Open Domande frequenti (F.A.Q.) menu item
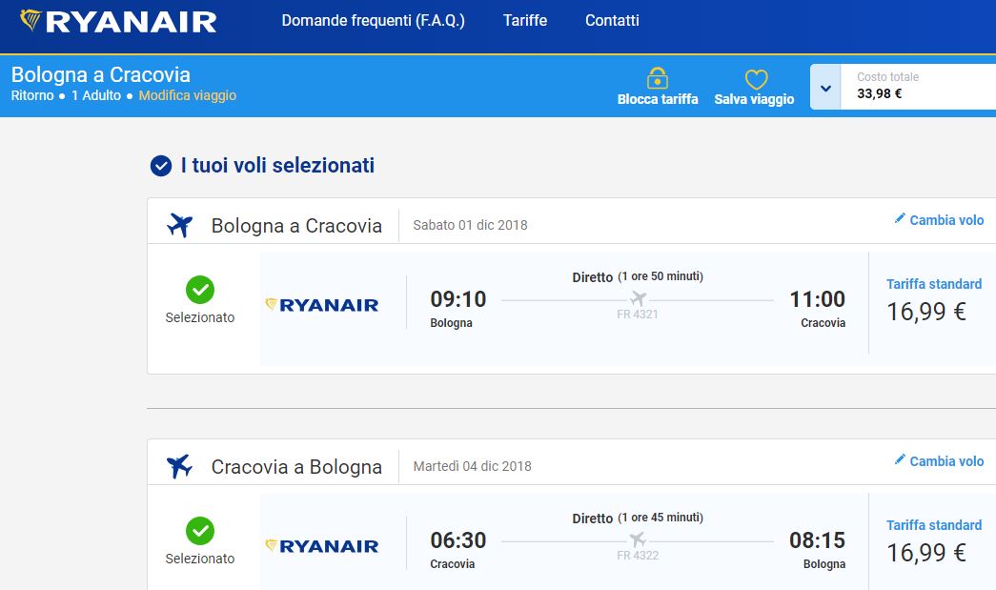 374,20
